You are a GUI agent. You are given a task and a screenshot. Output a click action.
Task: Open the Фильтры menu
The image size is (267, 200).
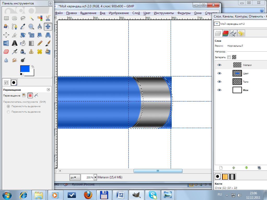coord(184,13)
